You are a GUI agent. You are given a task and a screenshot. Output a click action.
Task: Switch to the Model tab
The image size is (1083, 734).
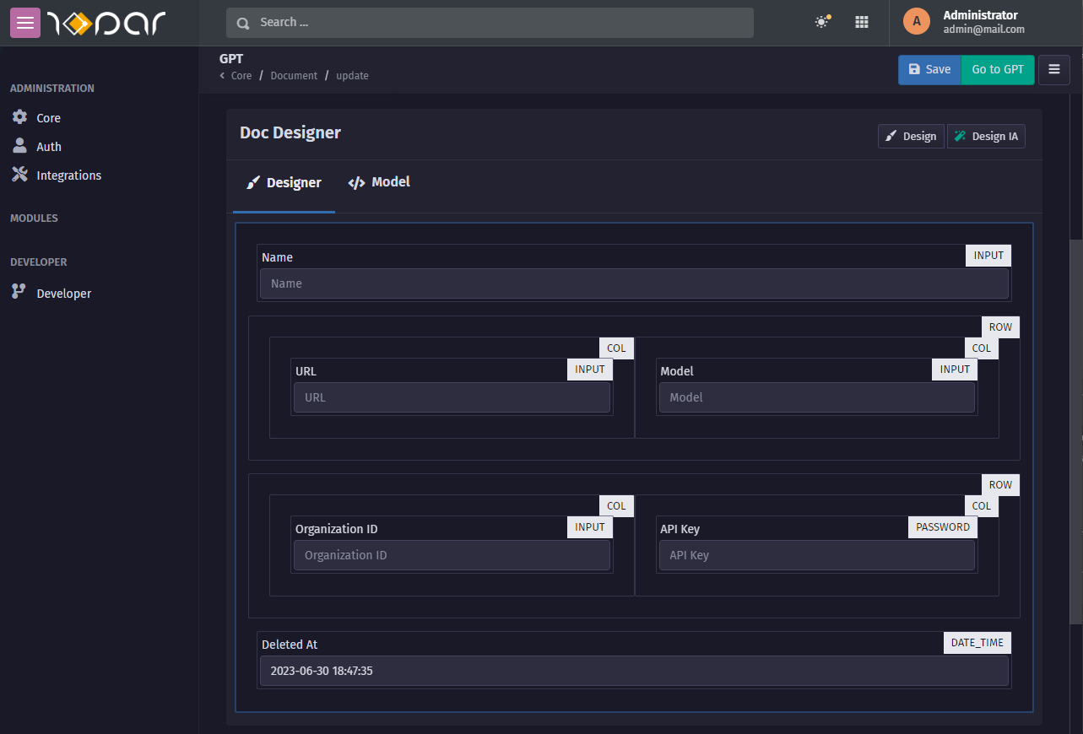(378, 182)
